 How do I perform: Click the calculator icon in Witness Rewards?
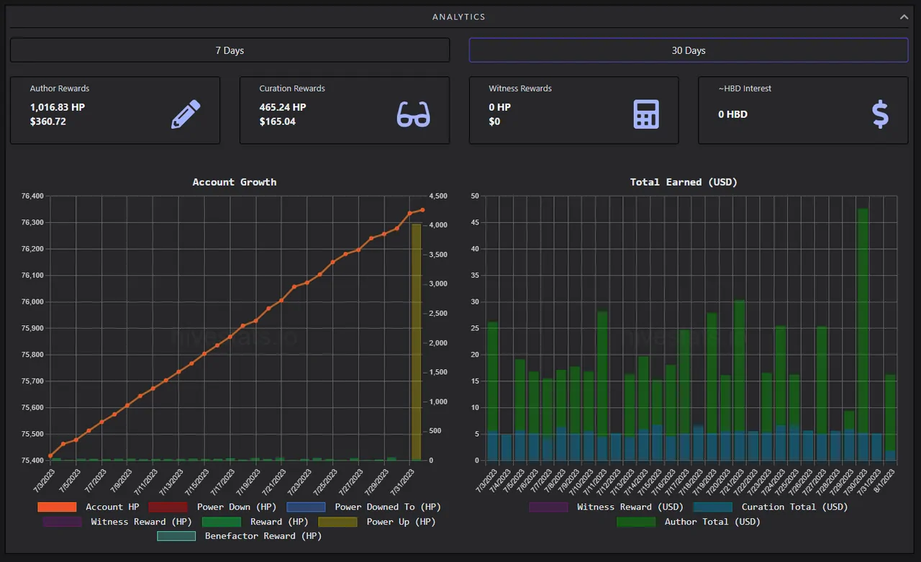646,114
